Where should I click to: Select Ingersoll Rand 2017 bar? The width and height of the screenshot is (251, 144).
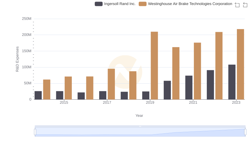(x=103, y=95)
